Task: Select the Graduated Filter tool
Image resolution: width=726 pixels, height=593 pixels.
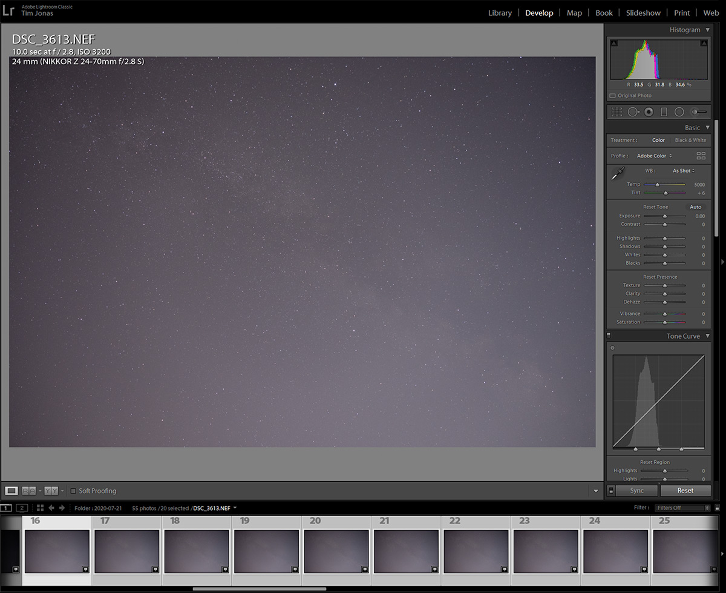Action: 663,111
